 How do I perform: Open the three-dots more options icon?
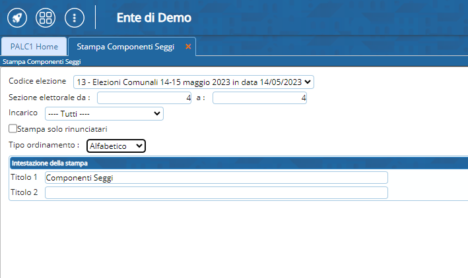pyautogui.click(x=74, y=18)
